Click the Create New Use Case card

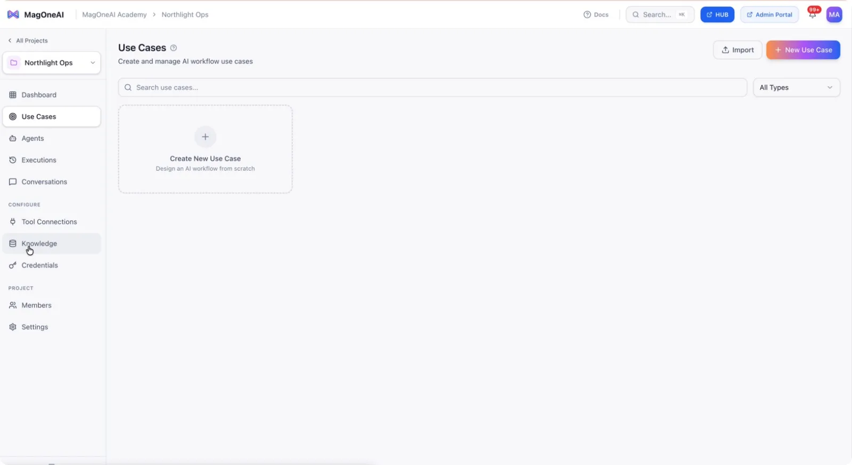(x=205, y=149)
